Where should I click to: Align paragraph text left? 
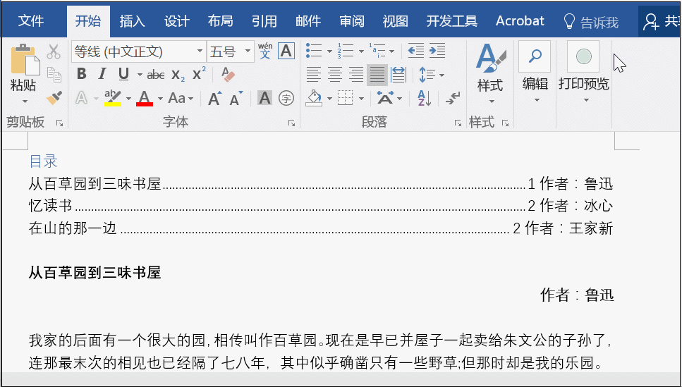click(313, 74)
